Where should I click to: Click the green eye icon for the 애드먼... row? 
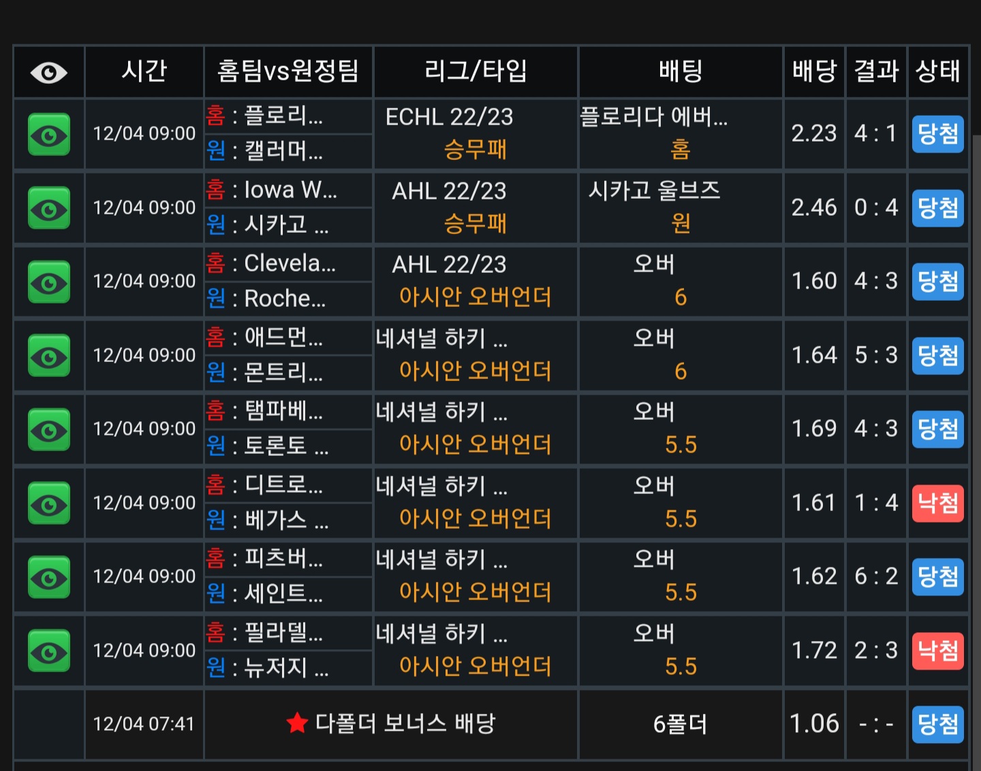click(x=49, y=356)
